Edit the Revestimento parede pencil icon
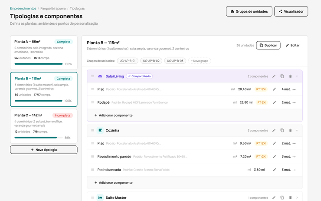This screenshot has height=201, width=321. [274, 157]
